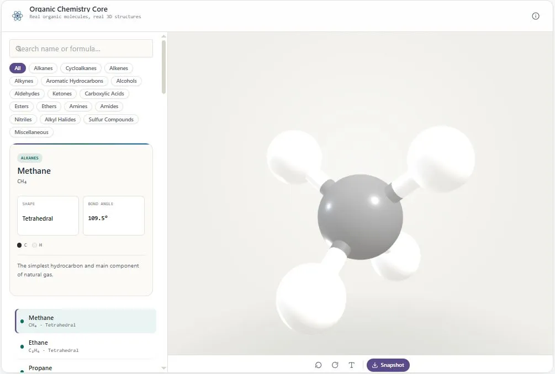Select Propane in the molecule list
Viewport: 555px width, 374px height.
85,367
